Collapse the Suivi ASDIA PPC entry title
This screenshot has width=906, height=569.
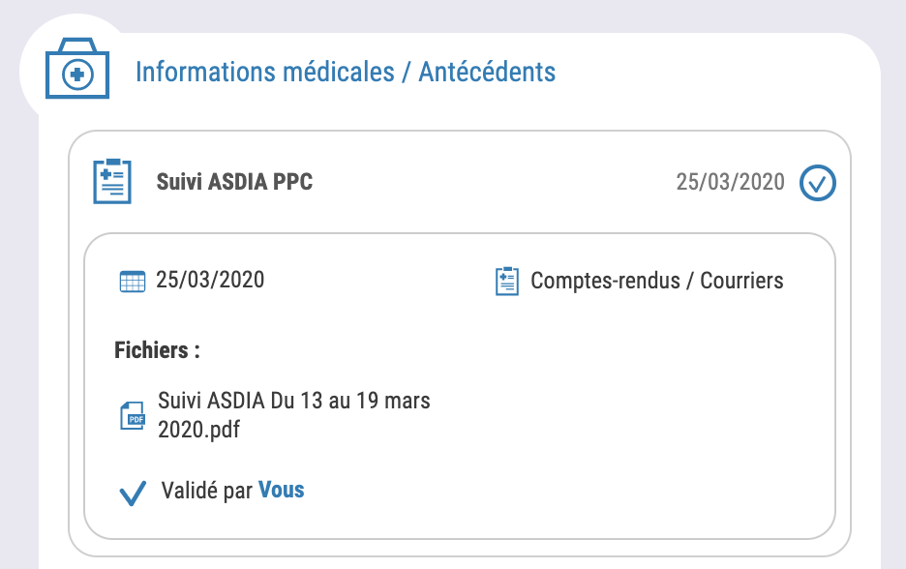234,181
